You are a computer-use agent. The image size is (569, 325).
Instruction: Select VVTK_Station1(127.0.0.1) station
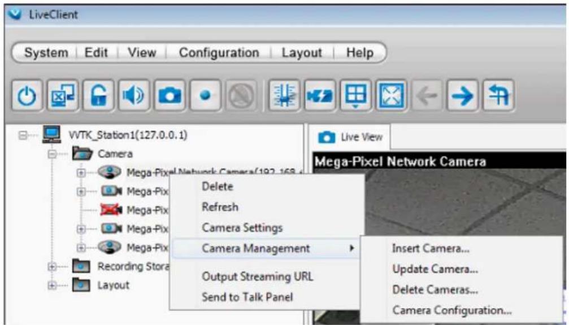click(x=128, y=135)
